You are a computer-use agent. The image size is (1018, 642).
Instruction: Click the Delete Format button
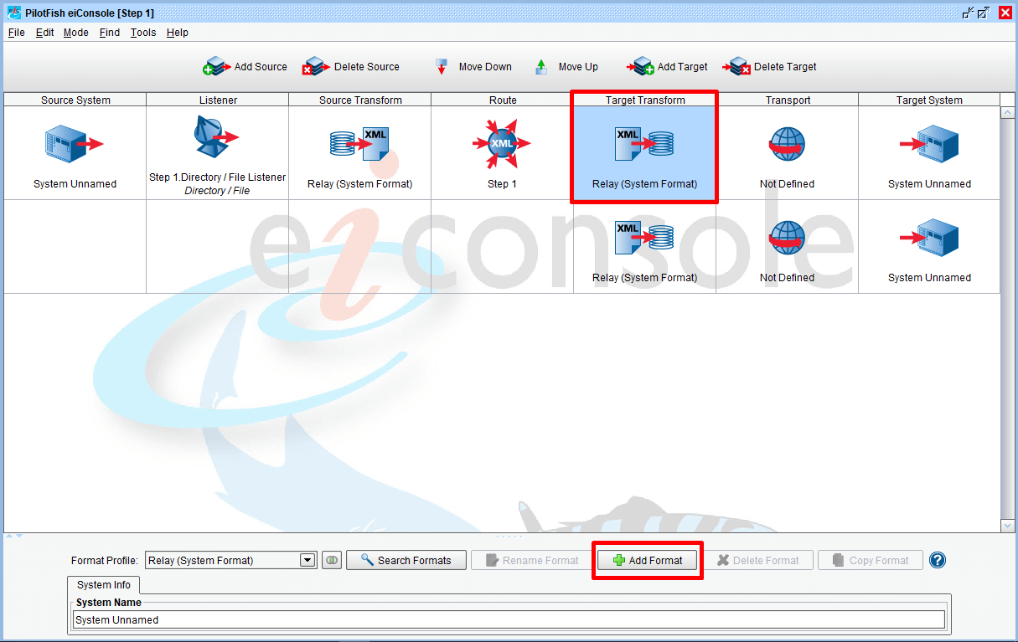click(757, 560)
